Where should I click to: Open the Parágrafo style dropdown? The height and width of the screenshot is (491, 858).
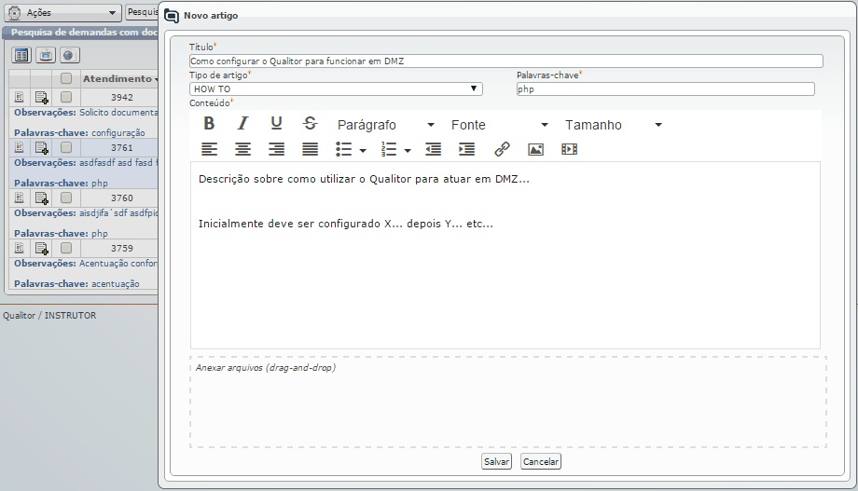coord(385,125)
